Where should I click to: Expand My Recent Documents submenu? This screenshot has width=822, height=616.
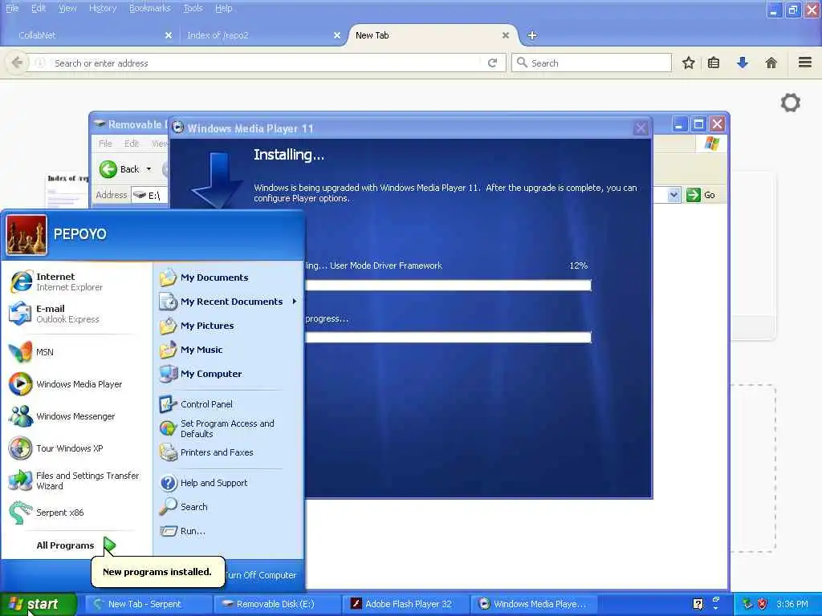pos(229,302)
